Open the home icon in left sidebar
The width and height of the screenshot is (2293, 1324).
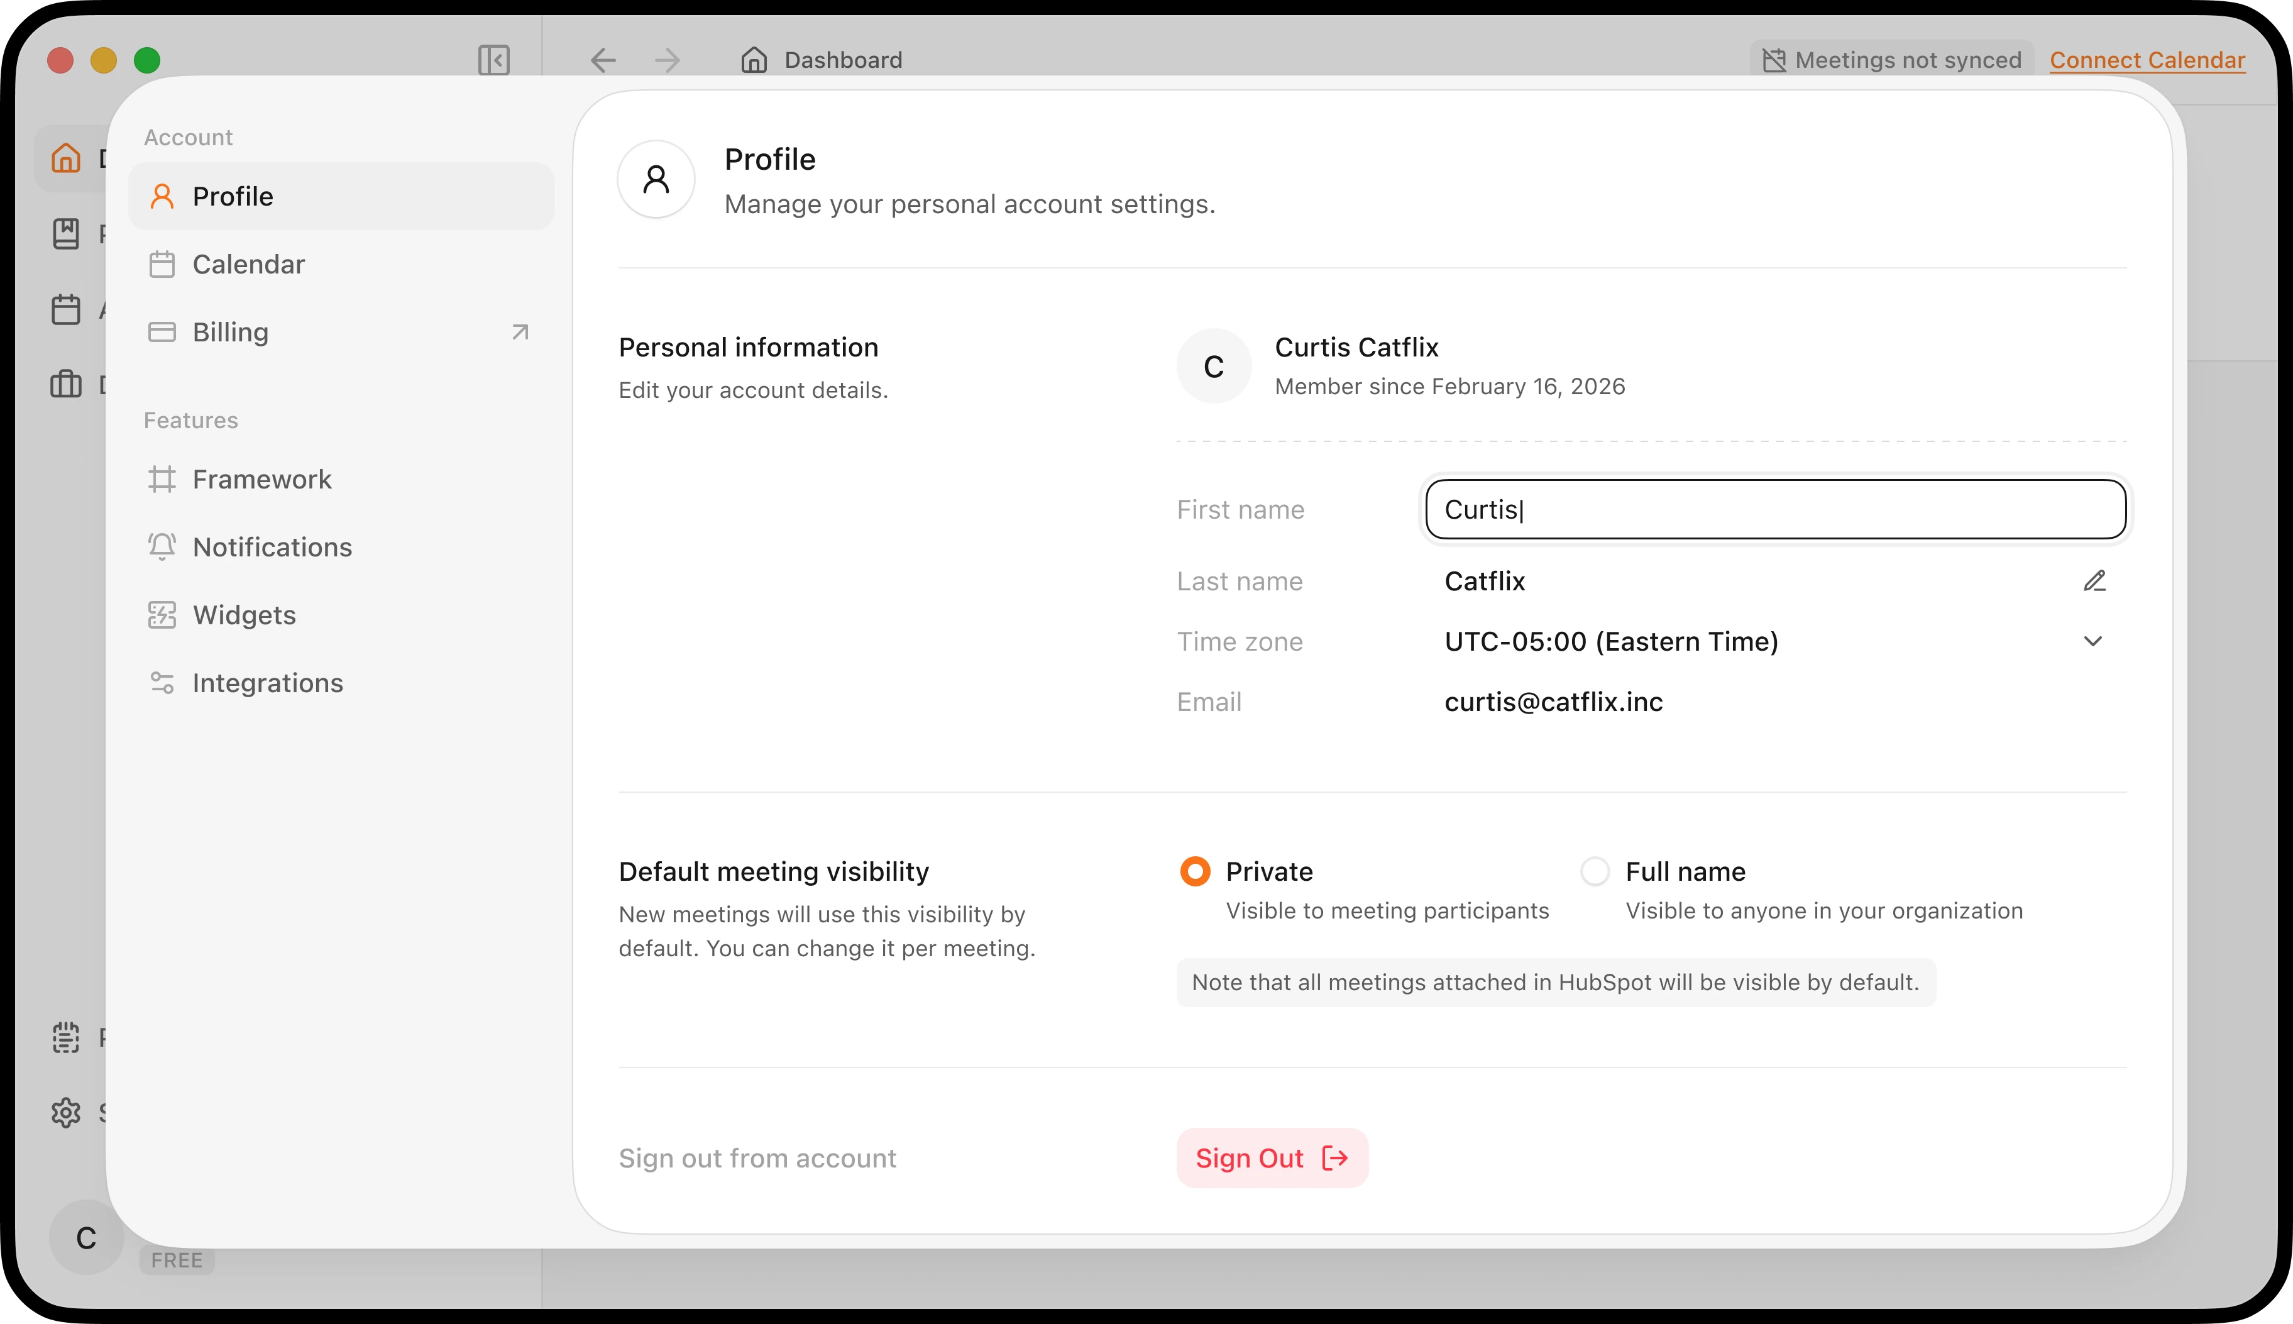[x=65, y=158]
